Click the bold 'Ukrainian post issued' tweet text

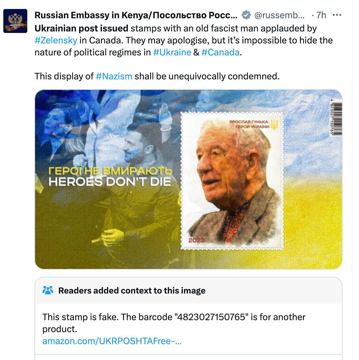82,28
